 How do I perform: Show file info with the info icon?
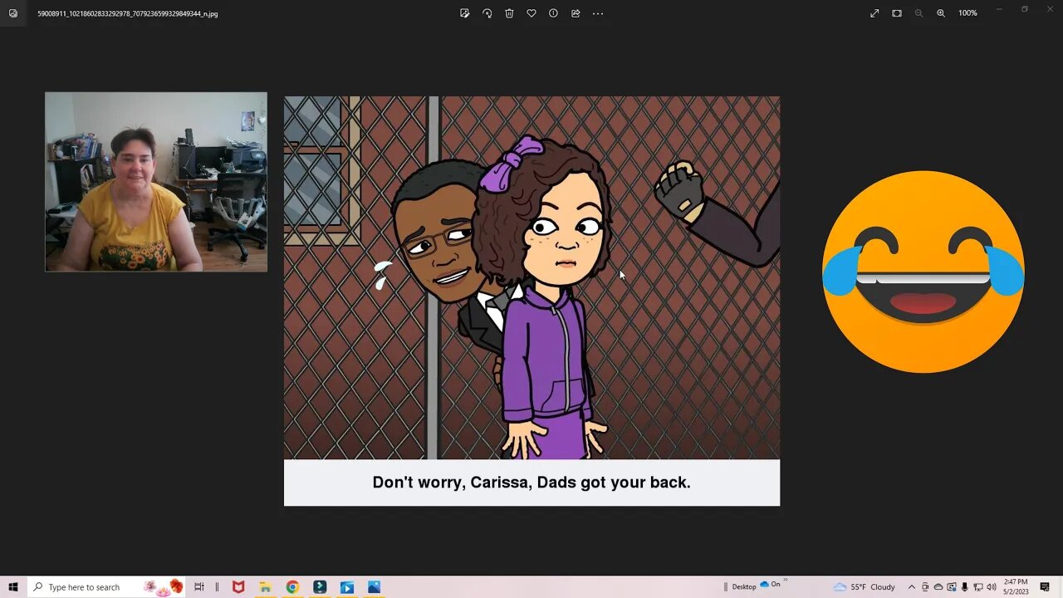[553, 13]
